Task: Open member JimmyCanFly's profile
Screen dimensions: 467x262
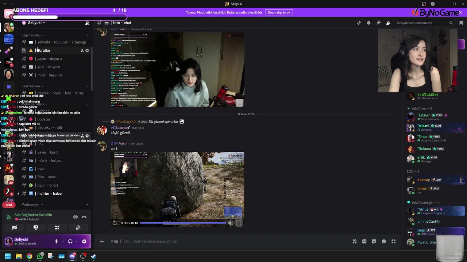Action: (x=436, y=221)
